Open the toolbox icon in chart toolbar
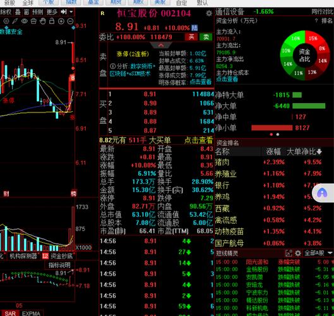The width and height of the screenshot is (334, 316). [x=33, y=21]
